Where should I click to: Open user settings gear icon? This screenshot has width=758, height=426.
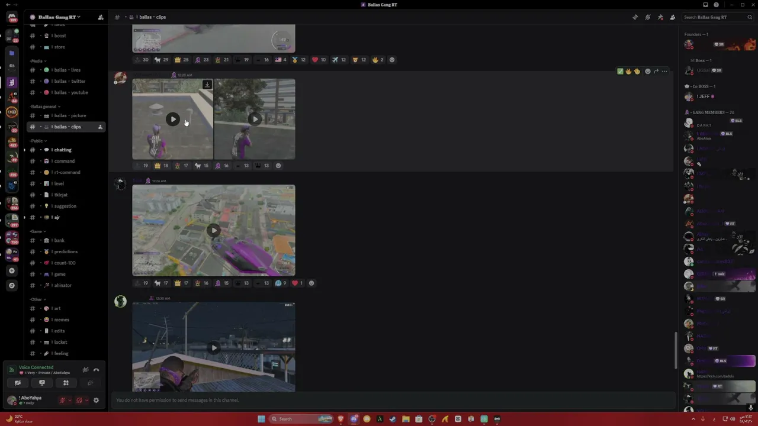click(x=96, y=401)
